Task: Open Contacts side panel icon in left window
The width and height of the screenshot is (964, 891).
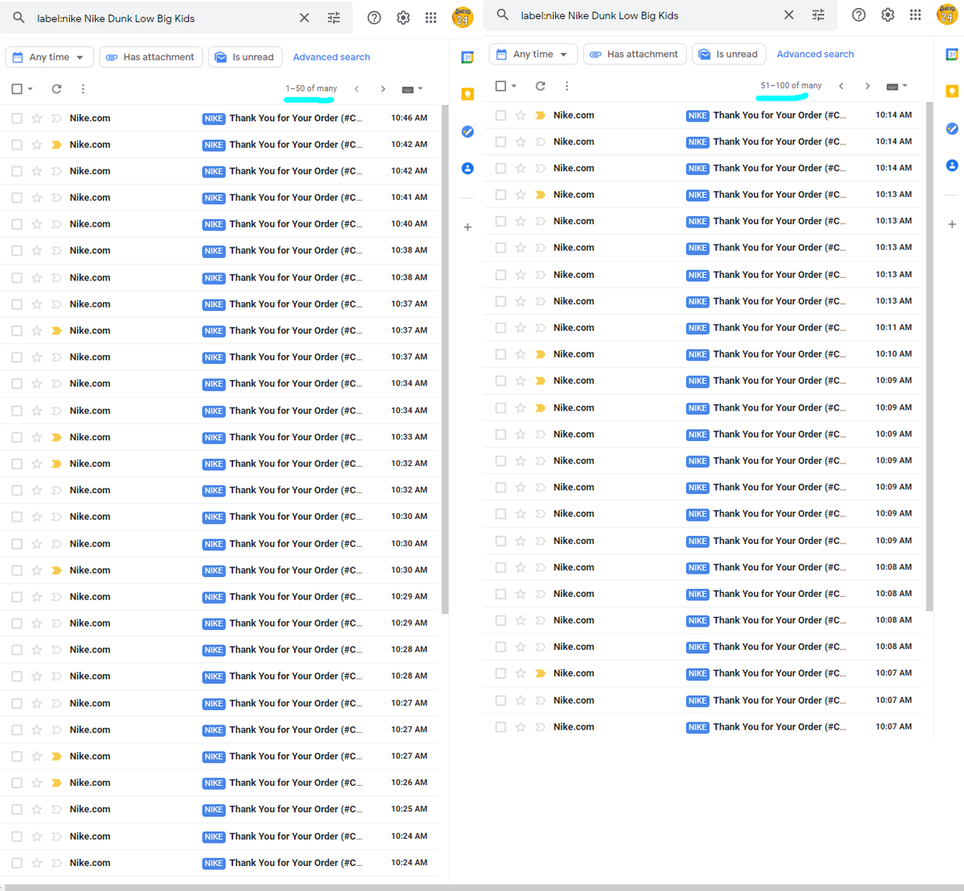Action: coord(468,168)
